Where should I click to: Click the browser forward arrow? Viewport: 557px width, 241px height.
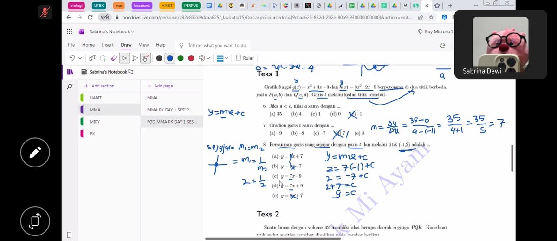tap(80, 17)
